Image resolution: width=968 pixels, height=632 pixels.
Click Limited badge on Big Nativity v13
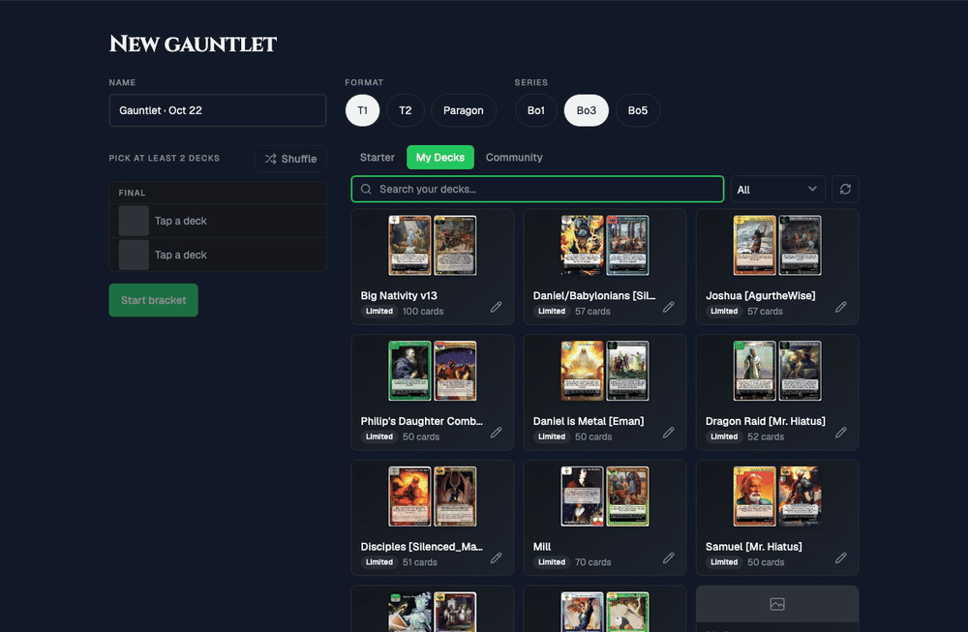(379, 311)
